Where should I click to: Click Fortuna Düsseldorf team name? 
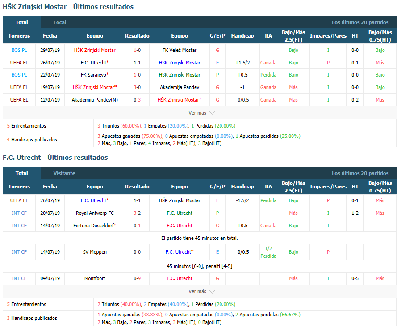[95, 226]
